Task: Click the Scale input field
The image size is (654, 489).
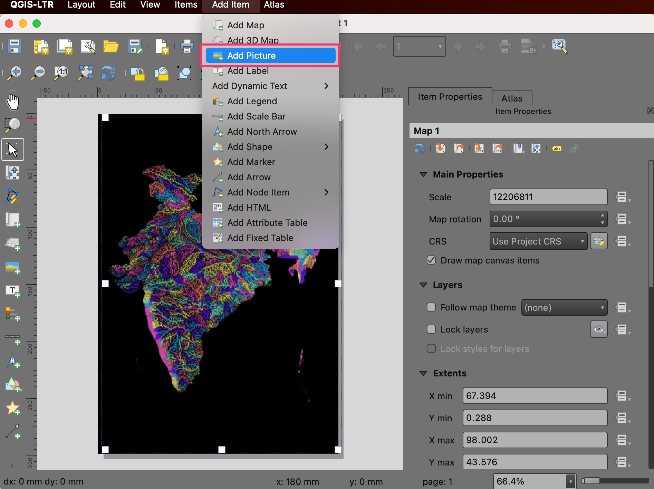Action: [548, 197]
